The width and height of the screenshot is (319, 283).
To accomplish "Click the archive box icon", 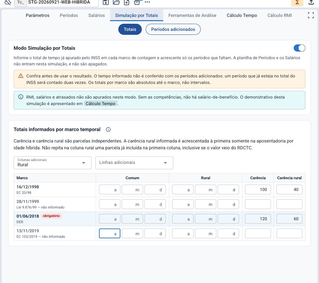I will 137,2.
